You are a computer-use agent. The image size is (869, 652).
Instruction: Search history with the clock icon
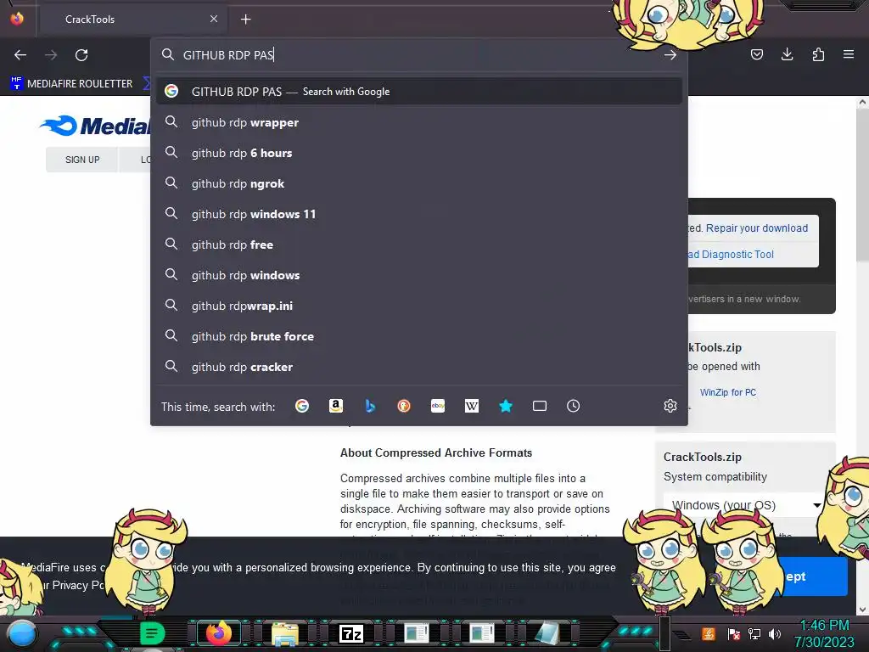click(573, 406)
